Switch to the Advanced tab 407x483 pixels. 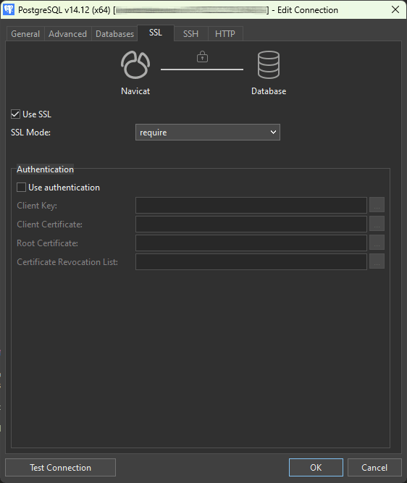pyautogui.click(x=68, y=34)
